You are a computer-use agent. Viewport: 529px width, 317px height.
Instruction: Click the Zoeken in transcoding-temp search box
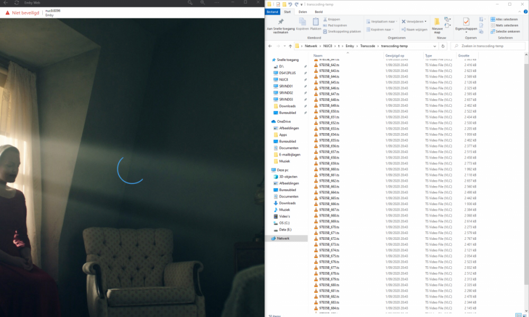pyautogui.click(x=488, y=46)
